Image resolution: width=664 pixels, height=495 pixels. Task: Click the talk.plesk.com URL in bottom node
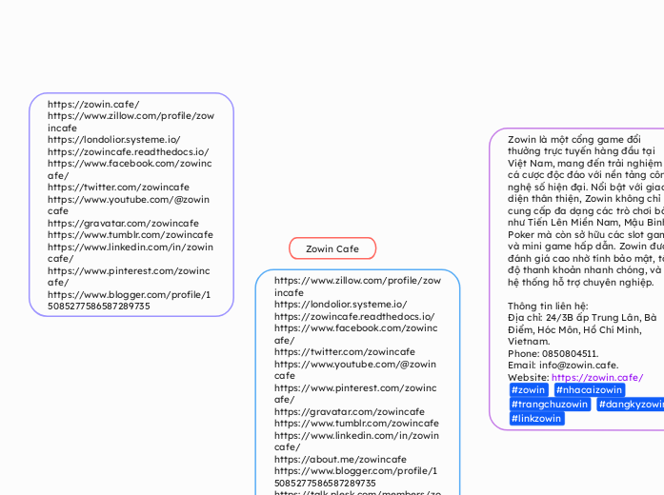coord(357,494)
